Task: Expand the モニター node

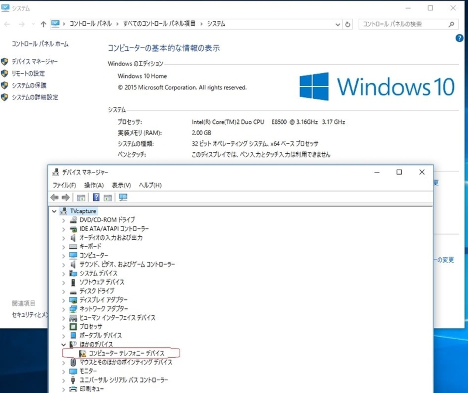Action: (x=63, y=371)
